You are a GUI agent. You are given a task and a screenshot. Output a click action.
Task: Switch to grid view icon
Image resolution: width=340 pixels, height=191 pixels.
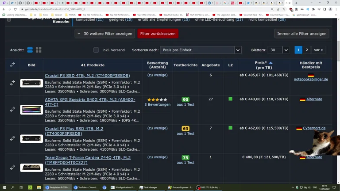coord(39,50)
